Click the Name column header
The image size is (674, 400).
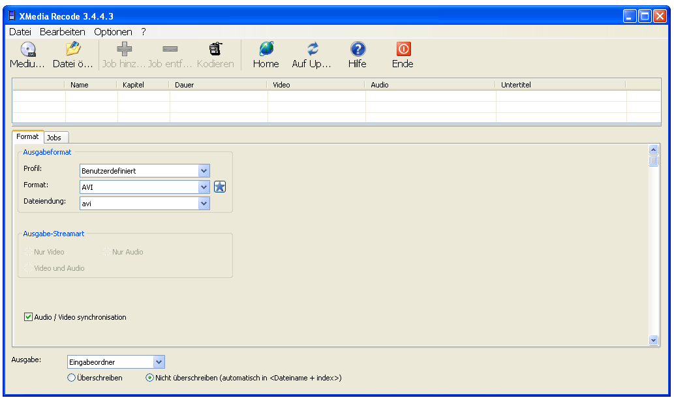tap(91, 85)
